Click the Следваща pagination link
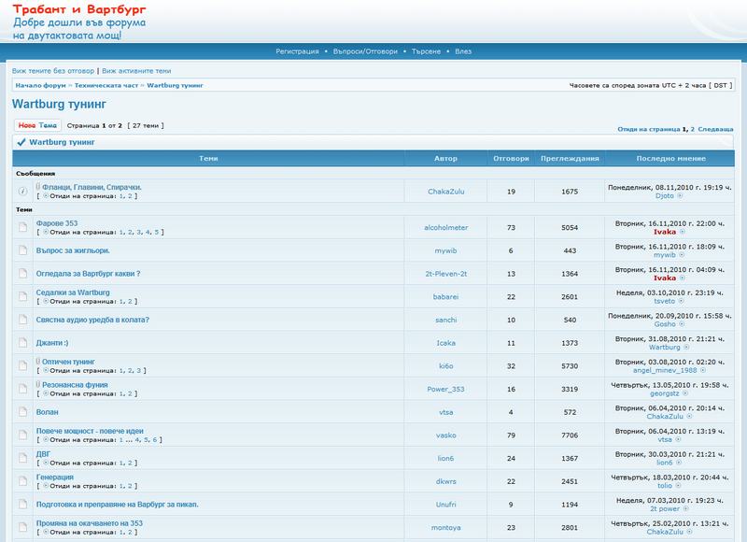This screenshot has height=542, width=747. tap(715, 129)
